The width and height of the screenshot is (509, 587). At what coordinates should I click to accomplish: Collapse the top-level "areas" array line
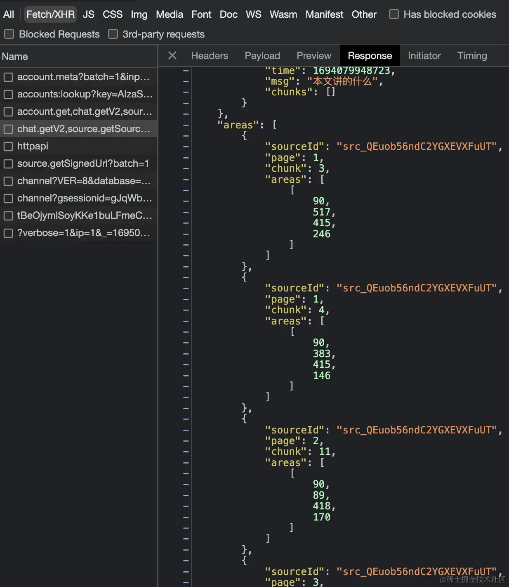[x=186, y=125]
